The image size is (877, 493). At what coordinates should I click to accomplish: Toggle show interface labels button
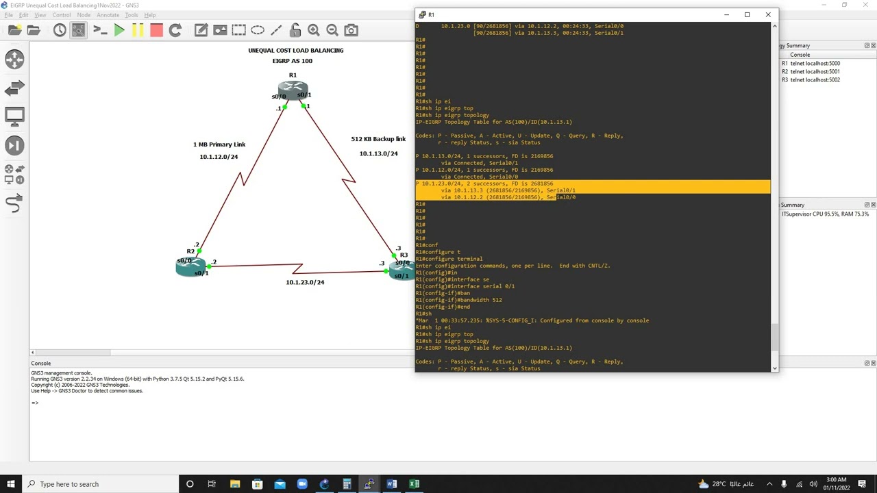[78, 30]
